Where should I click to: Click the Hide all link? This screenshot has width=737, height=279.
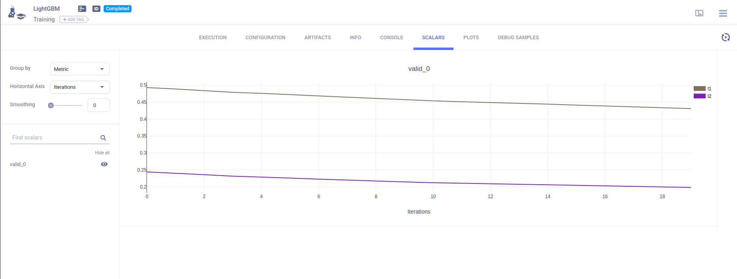(x=102, y=153)
